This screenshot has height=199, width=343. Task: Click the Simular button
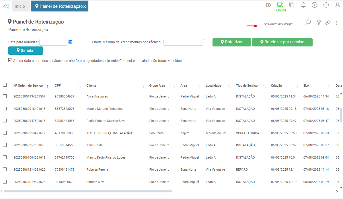pos(26,50)
